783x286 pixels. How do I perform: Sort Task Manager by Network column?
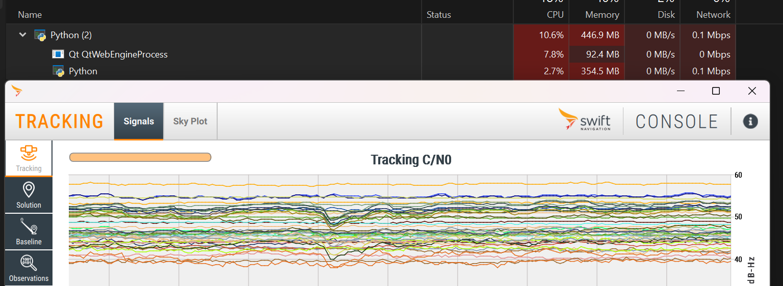tap(713, 15)
